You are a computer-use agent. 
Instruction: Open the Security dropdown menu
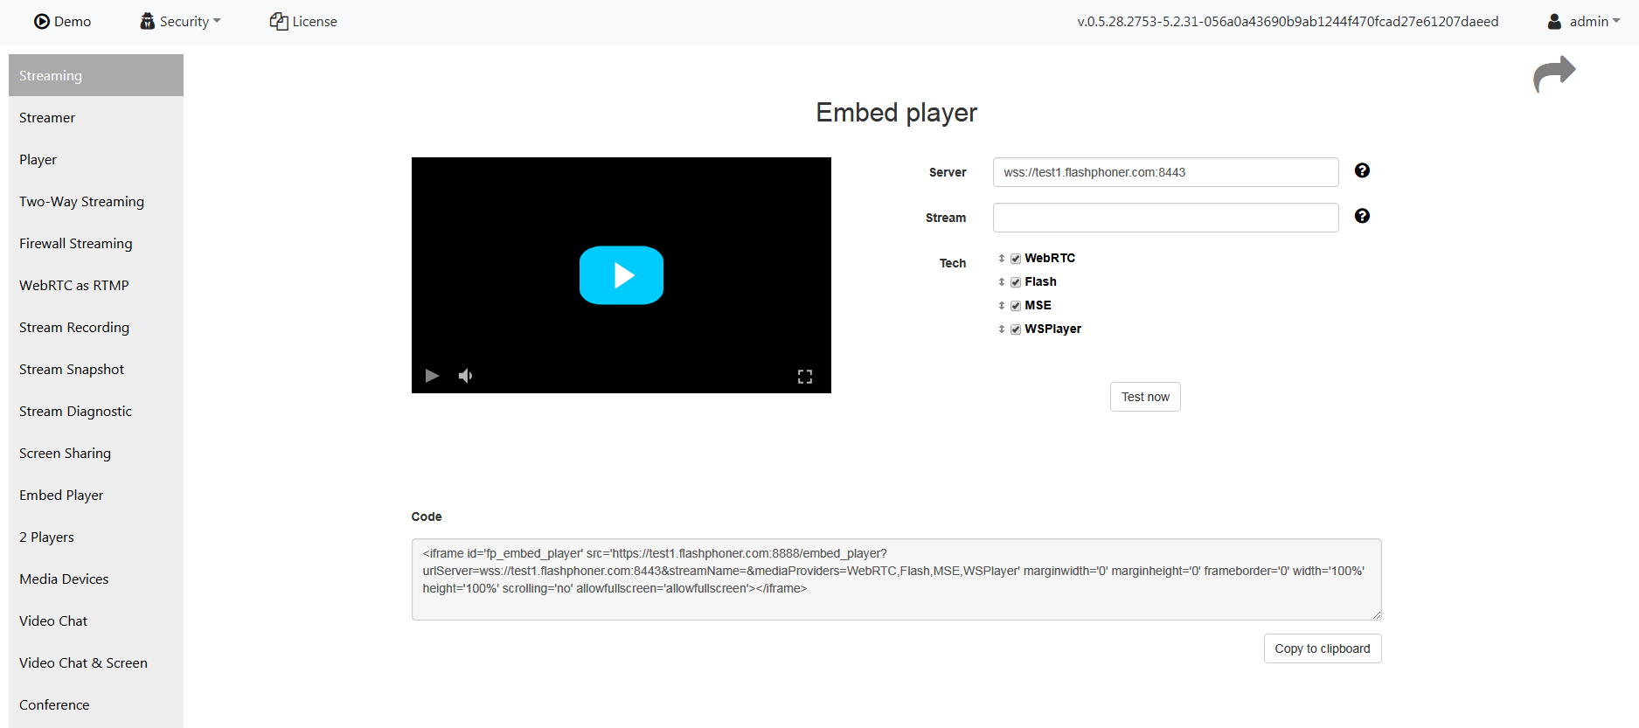pos(181,22)
